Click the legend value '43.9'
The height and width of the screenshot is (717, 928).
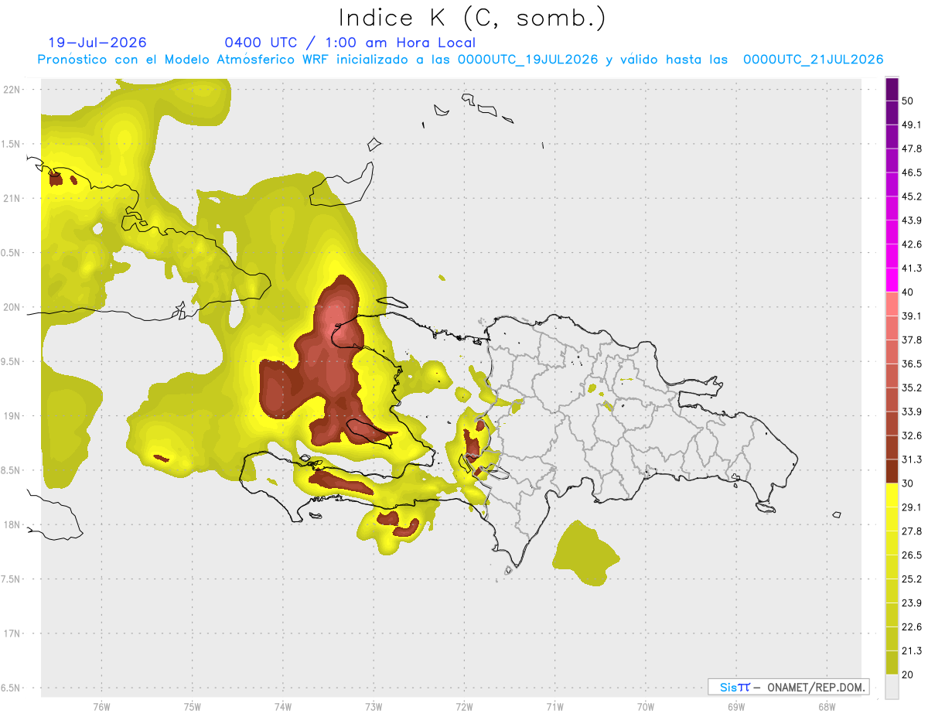[x=912, y=220]
